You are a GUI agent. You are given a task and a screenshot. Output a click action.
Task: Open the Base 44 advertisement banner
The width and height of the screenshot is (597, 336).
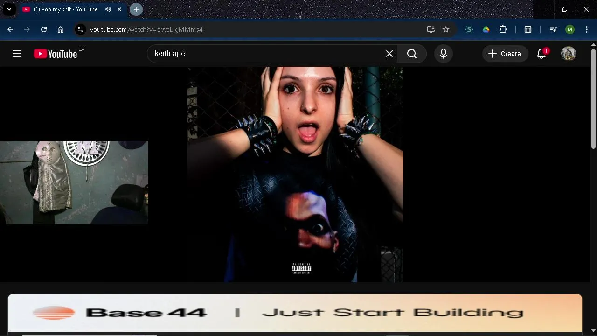[x=295, y=313]
